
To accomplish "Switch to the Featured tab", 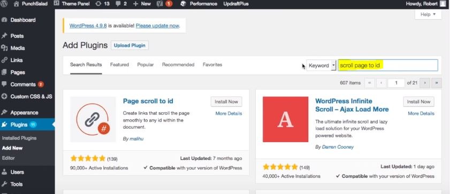I will (x=119, y=65).
